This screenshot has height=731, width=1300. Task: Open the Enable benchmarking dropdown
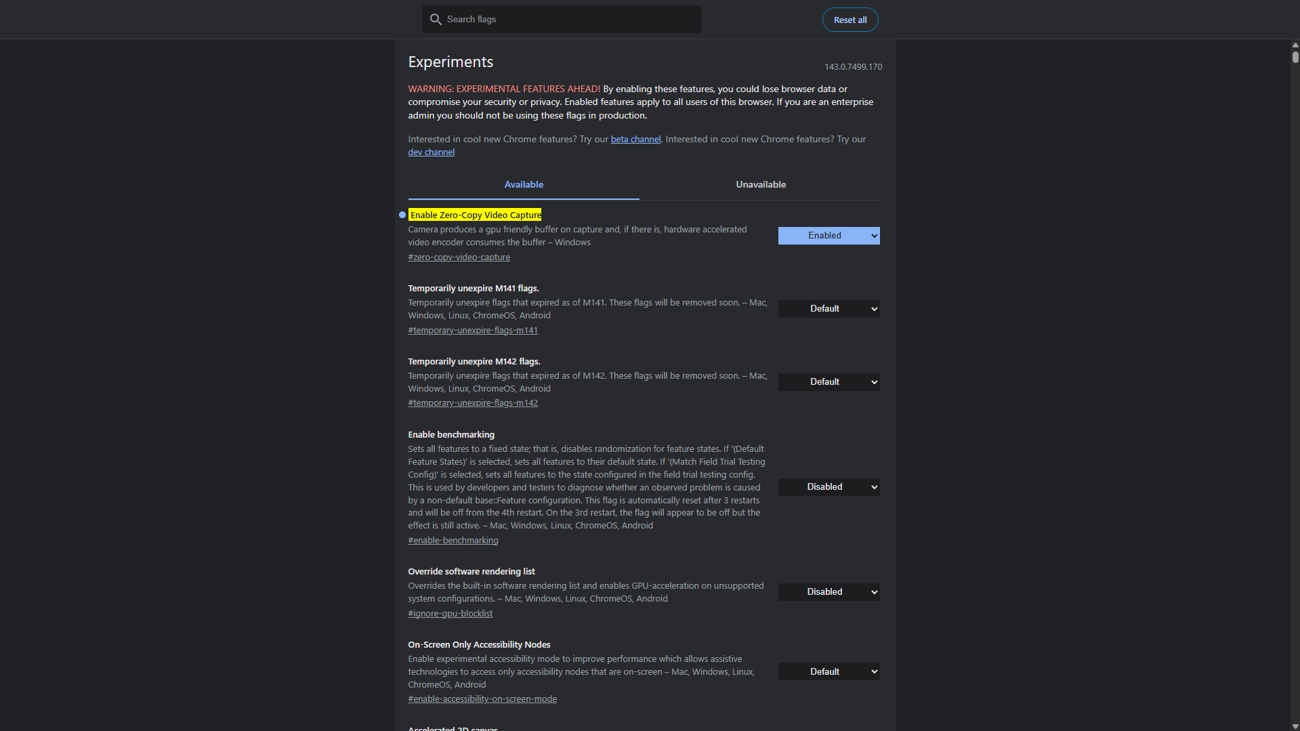pos(829,486)
